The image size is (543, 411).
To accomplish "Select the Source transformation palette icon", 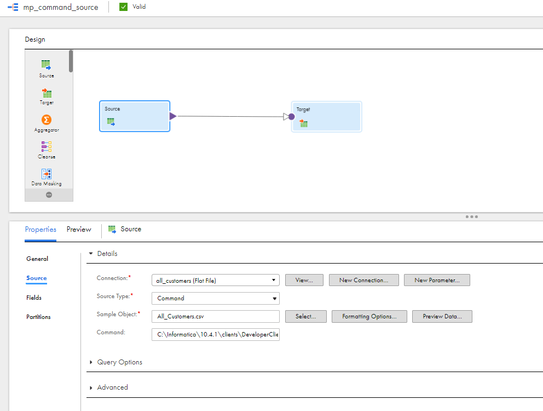I will [46, 65].
